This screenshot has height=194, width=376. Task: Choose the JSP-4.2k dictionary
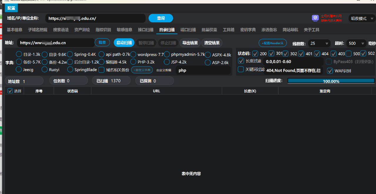(x=167, y=62)
